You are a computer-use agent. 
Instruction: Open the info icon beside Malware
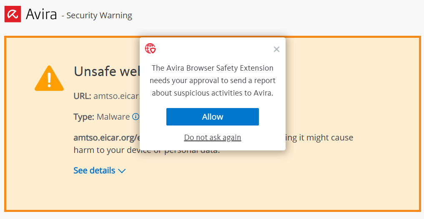pos(135,117)
